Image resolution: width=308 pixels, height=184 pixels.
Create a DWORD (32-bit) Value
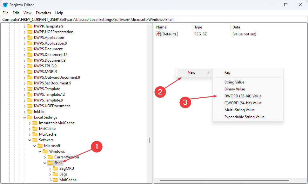click(x=248, y=96)
